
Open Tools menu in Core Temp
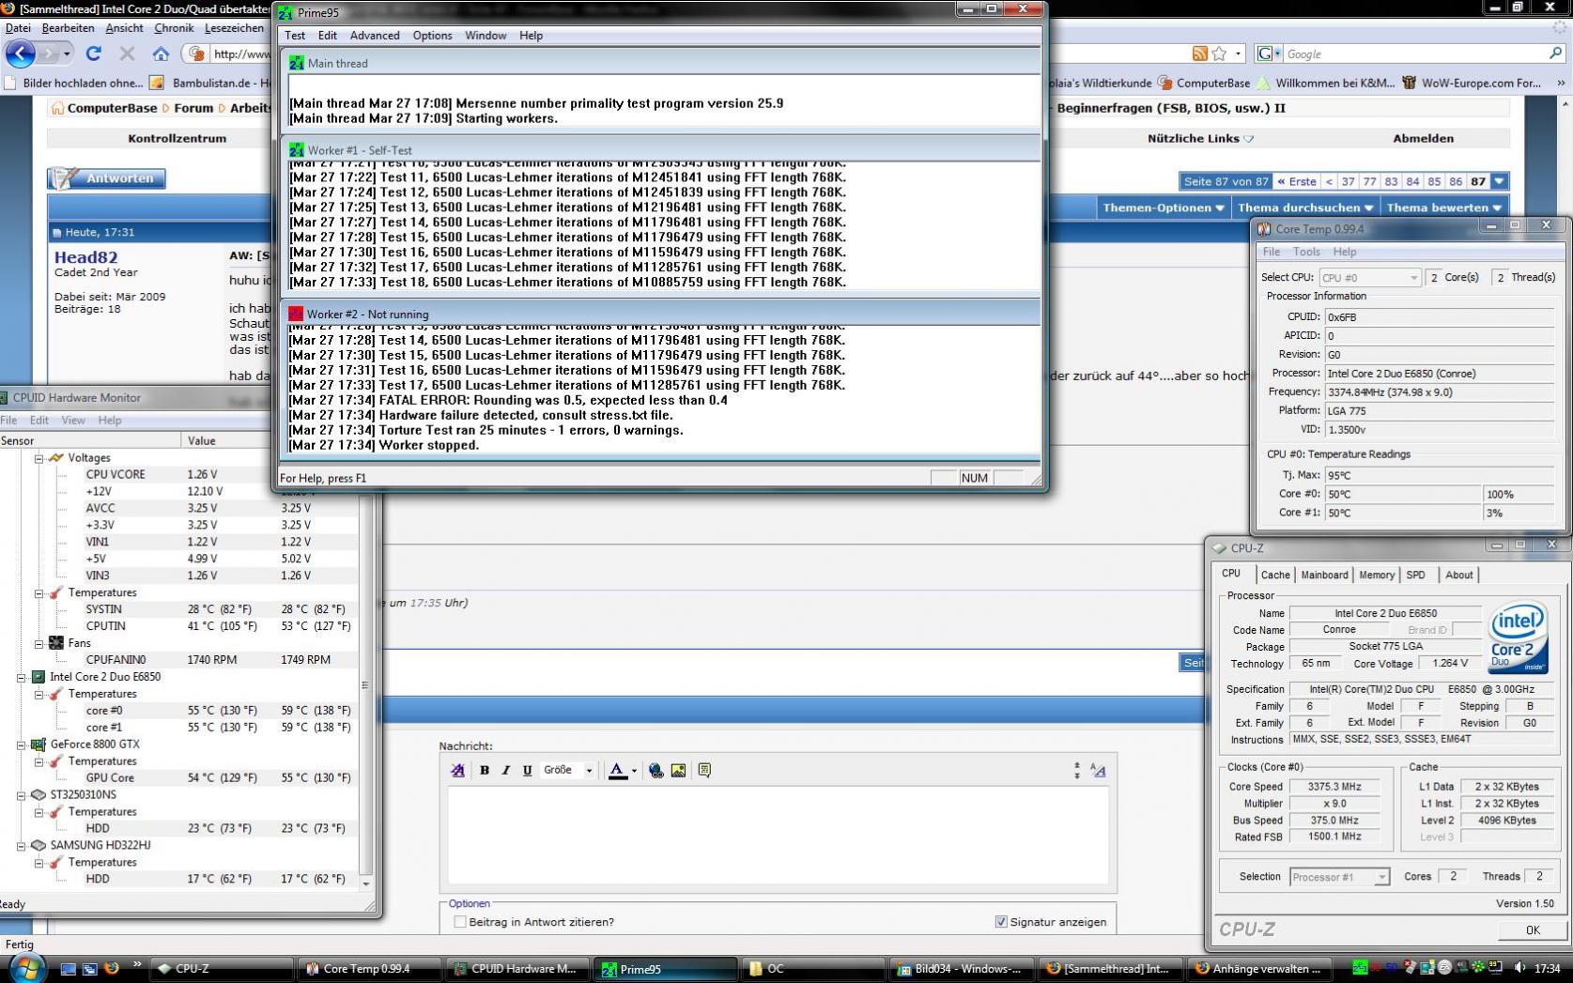pyautogui.click(x=1306, y=252)
